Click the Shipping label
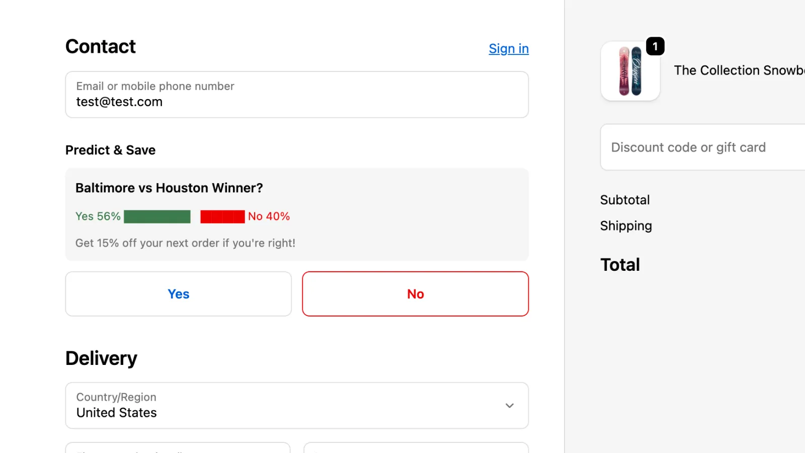805x453 pixels. 626,226
